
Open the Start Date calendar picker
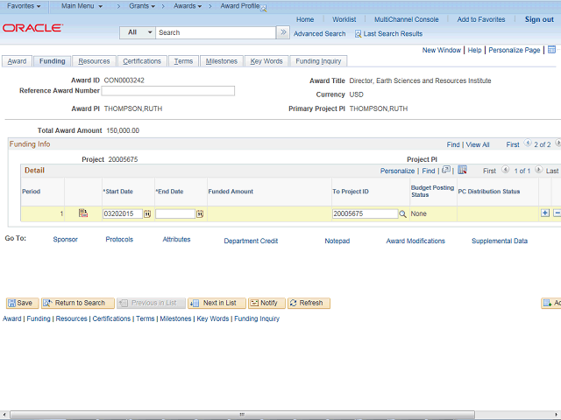(147, 213)
